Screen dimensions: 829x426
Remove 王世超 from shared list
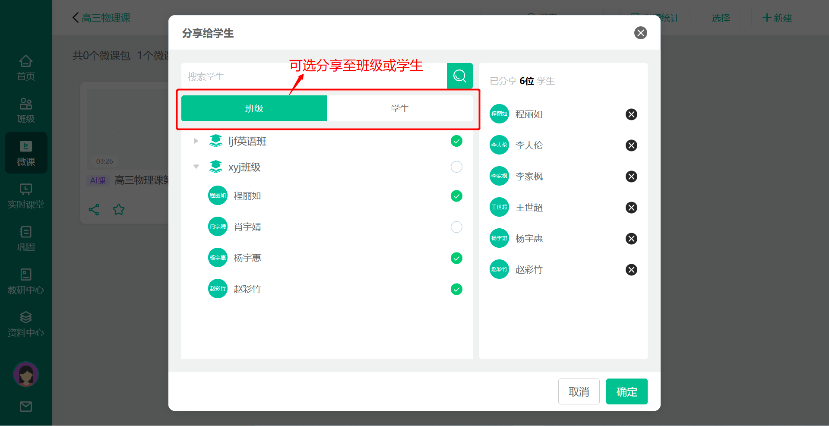click(x=631, y=208)
